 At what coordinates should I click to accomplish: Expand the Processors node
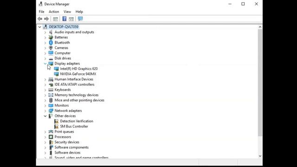click(x=45, y=137)
